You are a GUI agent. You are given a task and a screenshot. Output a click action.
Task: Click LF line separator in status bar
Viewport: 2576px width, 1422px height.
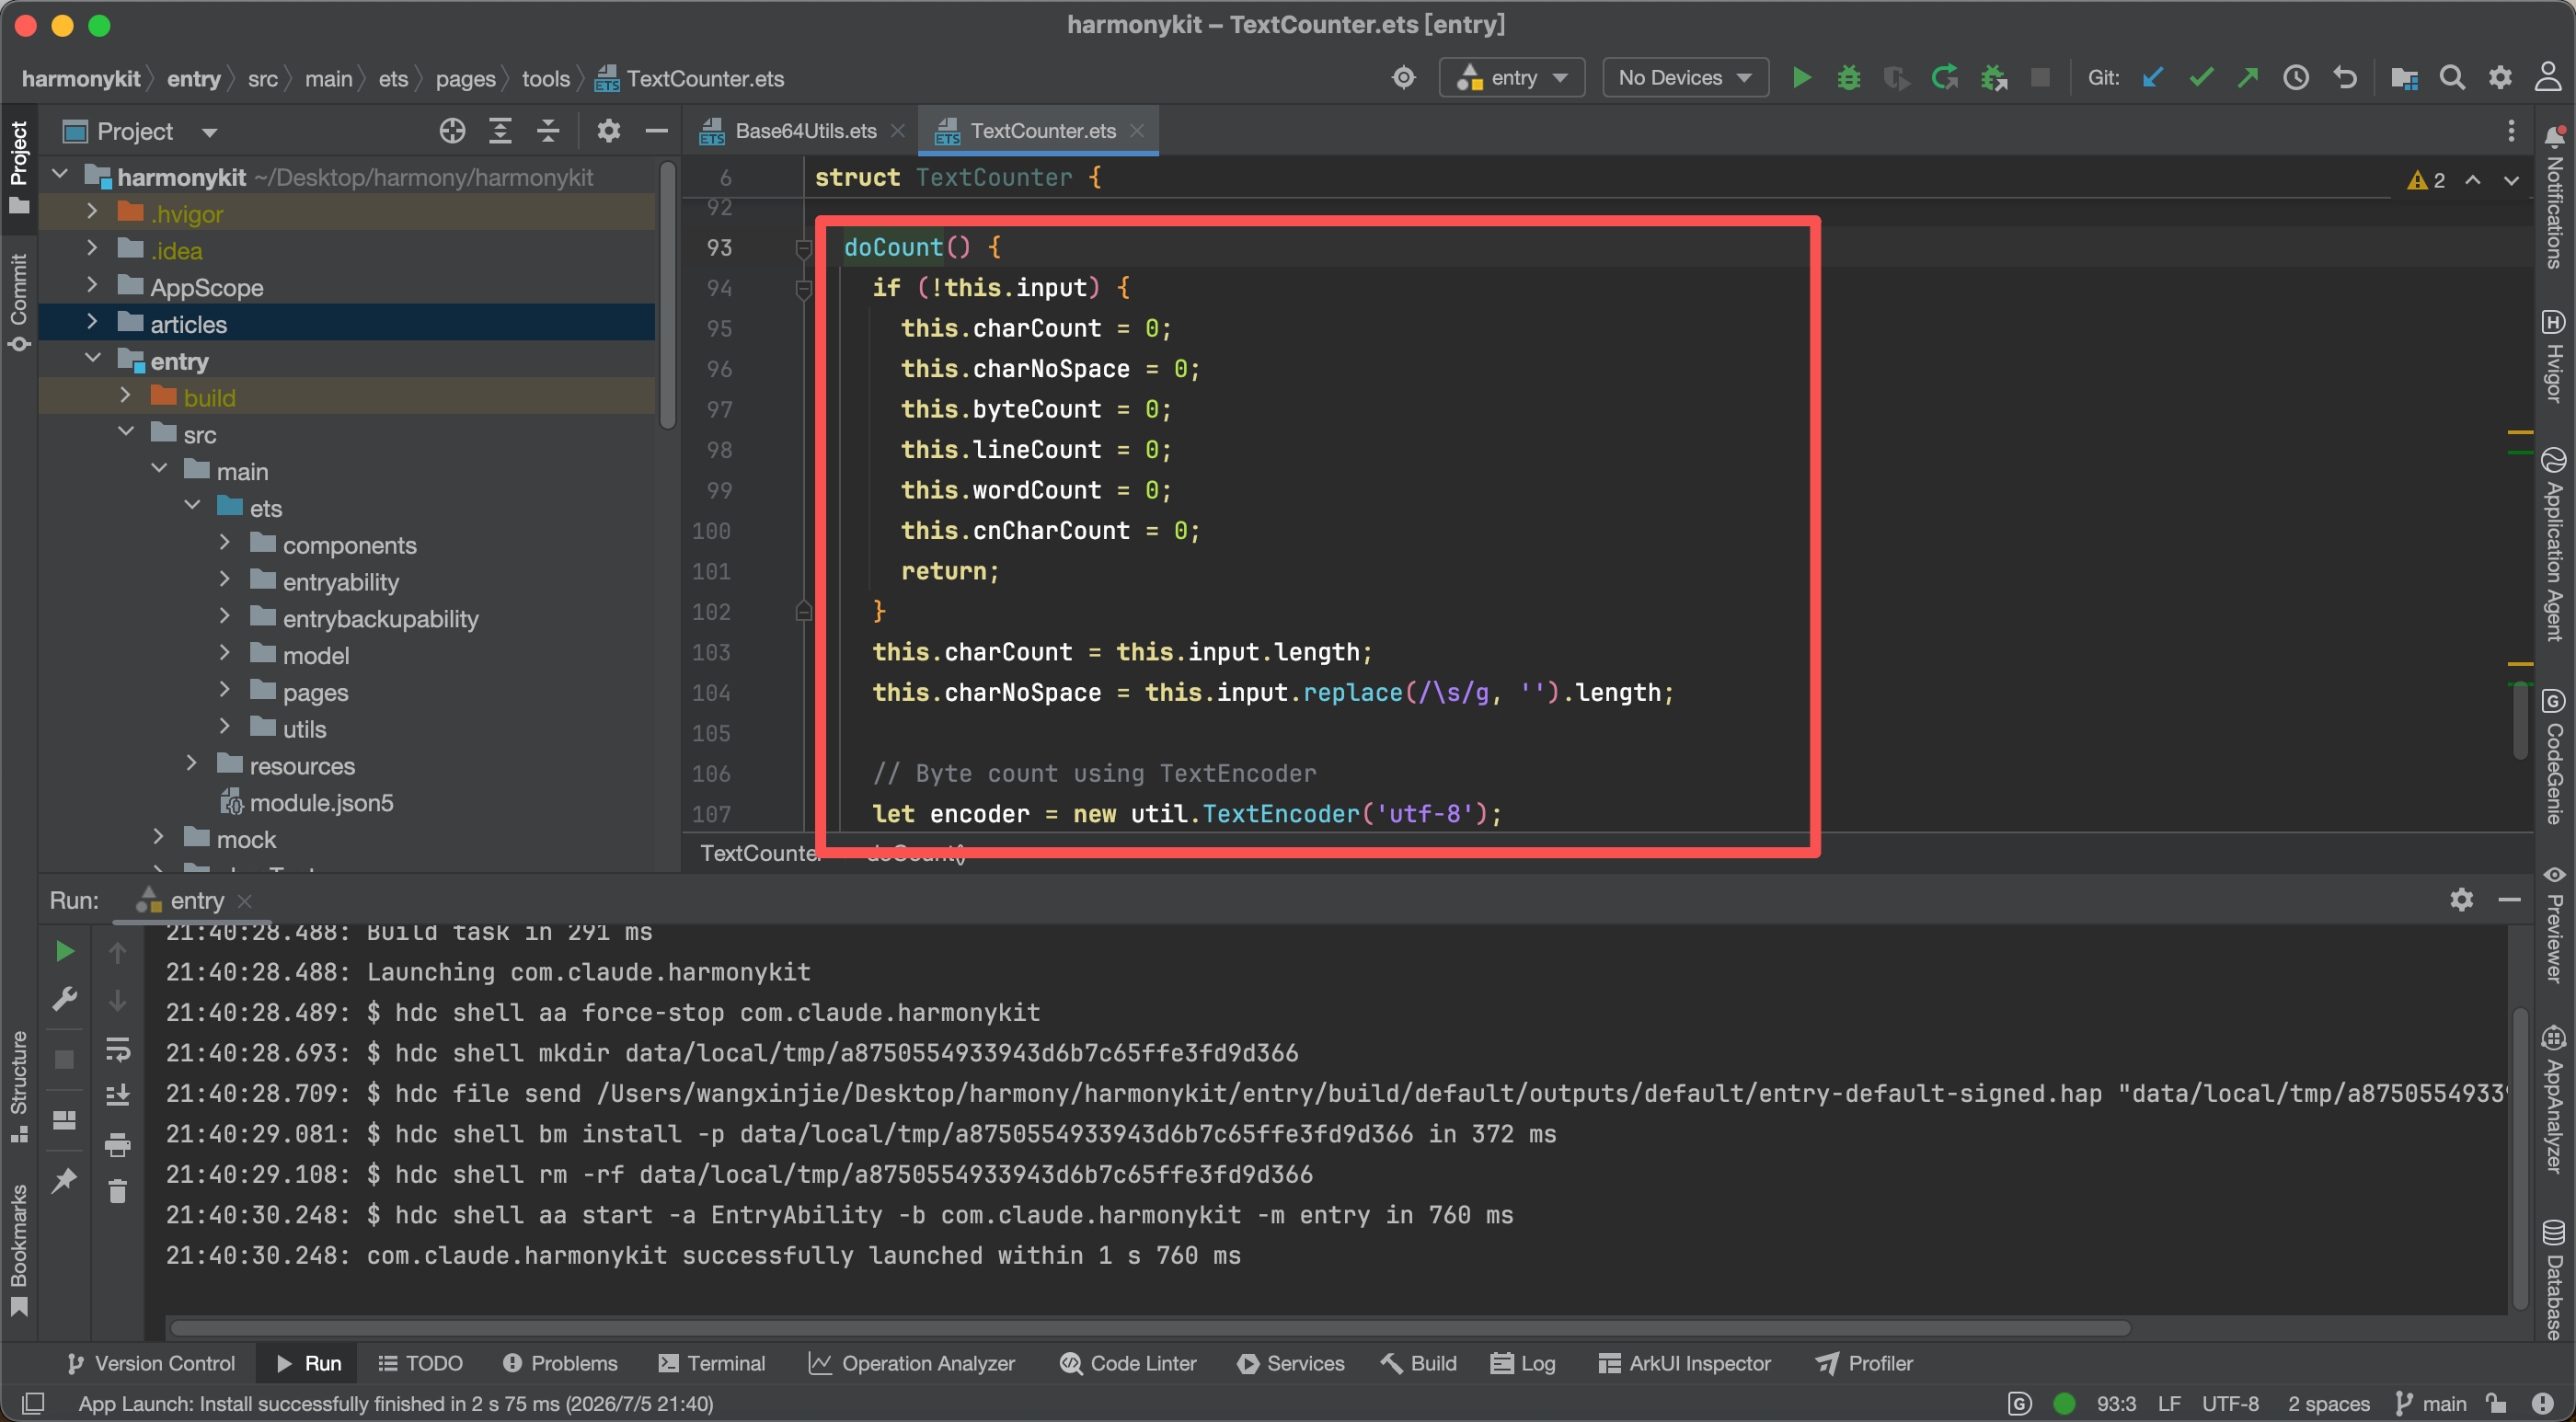pos(2169,1403)
